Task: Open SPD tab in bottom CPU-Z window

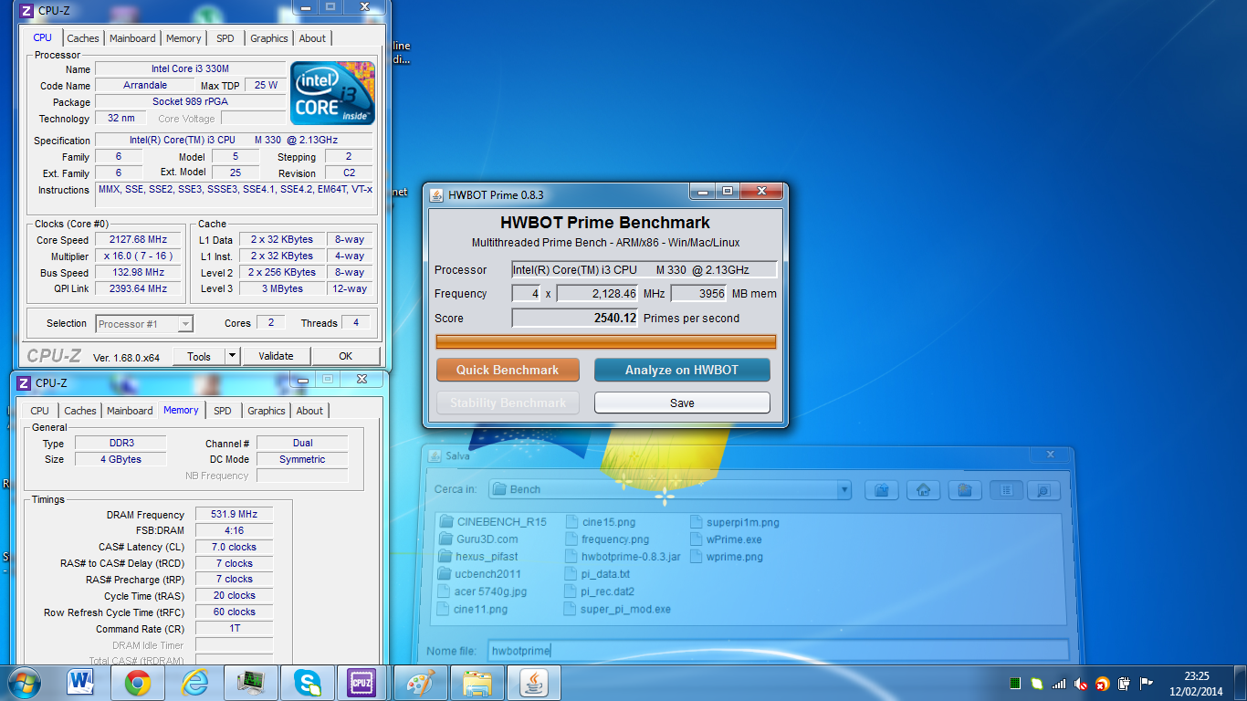Action: 223,411
